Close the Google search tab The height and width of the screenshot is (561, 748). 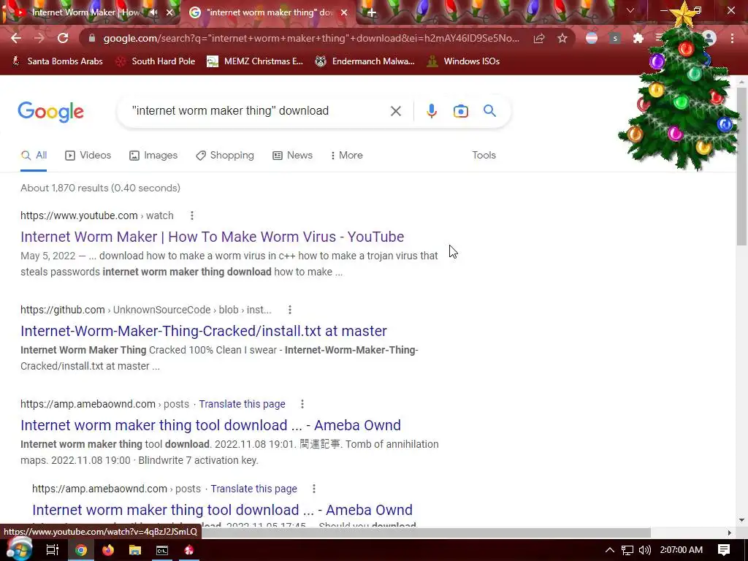tap(344, 13)
